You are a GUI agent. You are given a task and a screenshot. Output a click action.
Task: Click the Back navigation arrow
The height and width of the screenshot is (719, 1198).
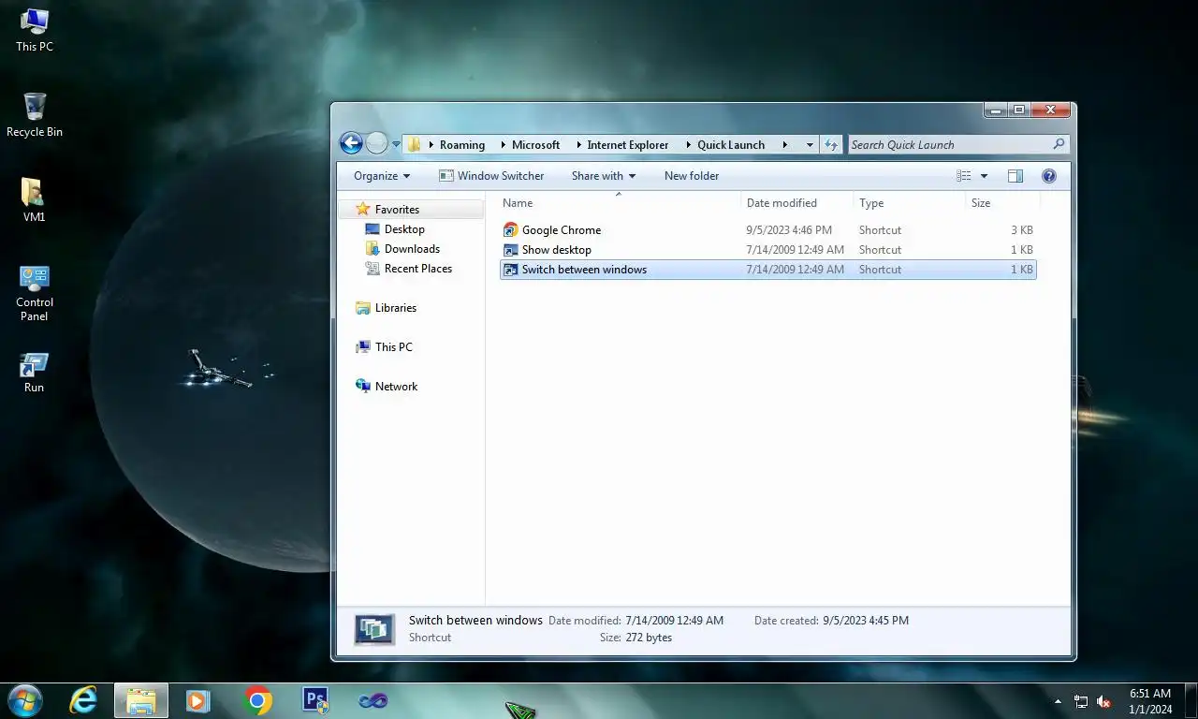pos(351,143)
